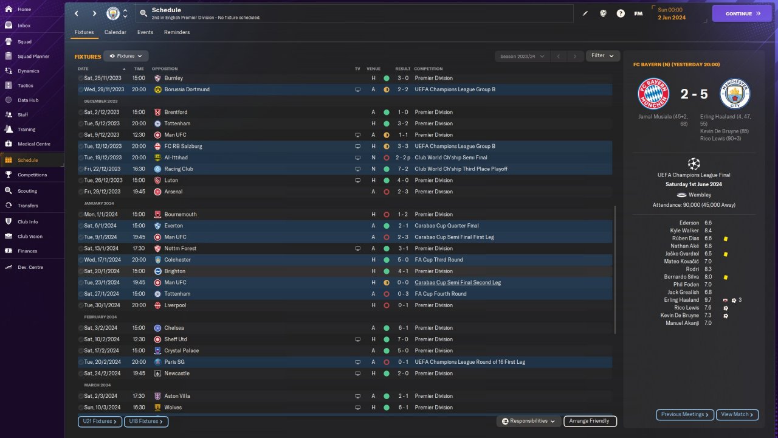Open the FM menu icon
Screen dimensions: 778x438
click(x=638, y=13)
